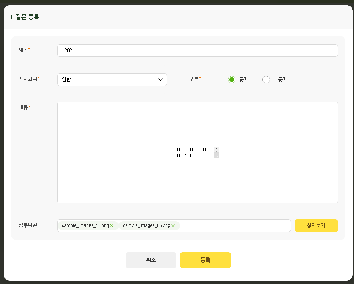Click the scroll up arrow in the small text box
Viewport: 354px width, 284px height.
tap(216, 149)
